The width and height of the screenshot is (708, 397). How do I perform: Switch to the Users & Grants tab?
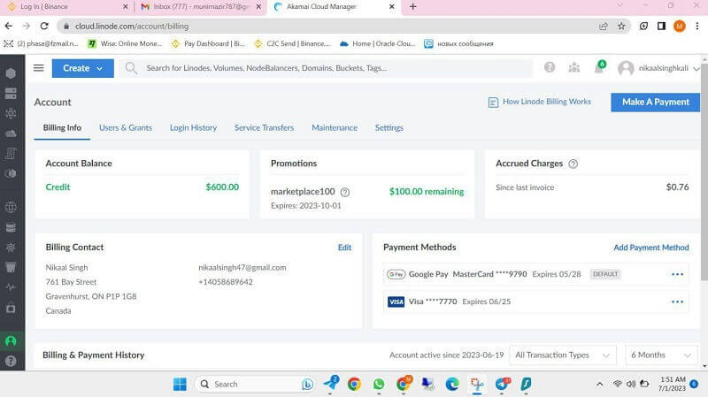coord(126,127)
